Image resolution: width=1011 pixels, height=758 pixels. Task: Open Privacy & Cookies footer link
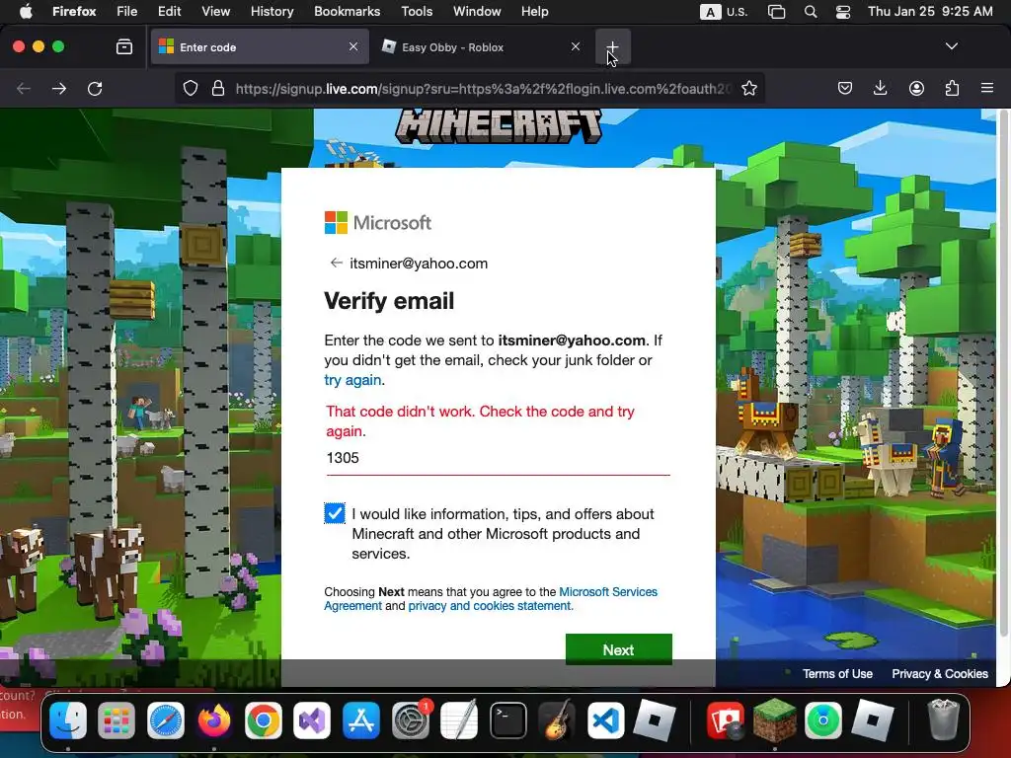pos(940,673)
